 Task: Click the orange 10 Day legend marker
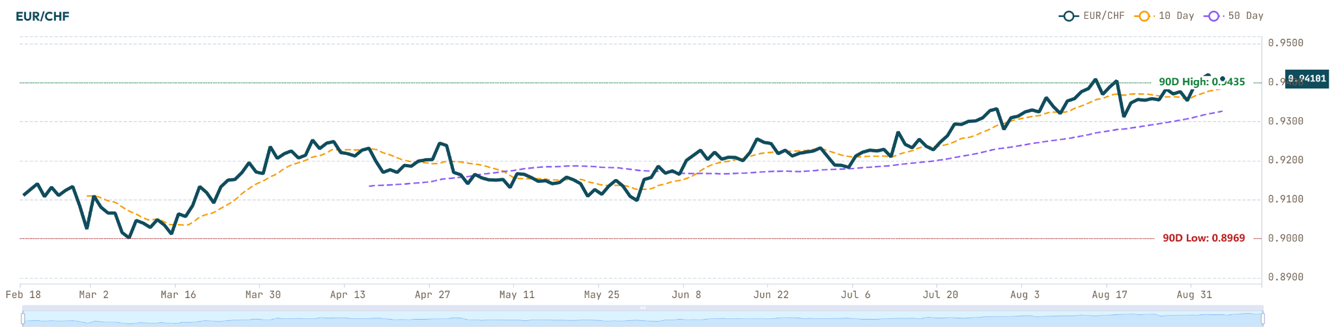(1144, 16)
